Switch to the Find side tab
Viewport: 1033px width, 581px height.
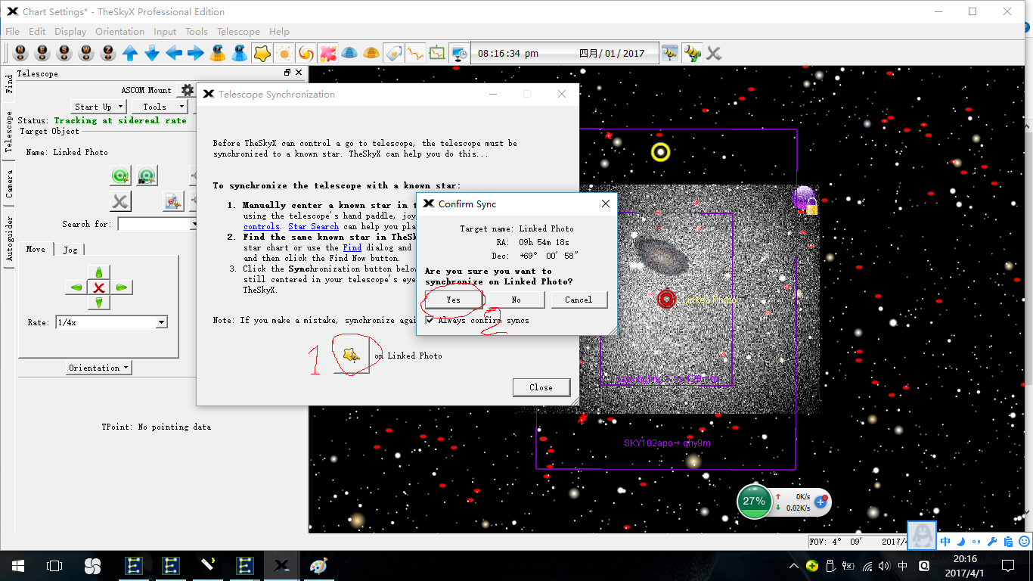[9, 83]
